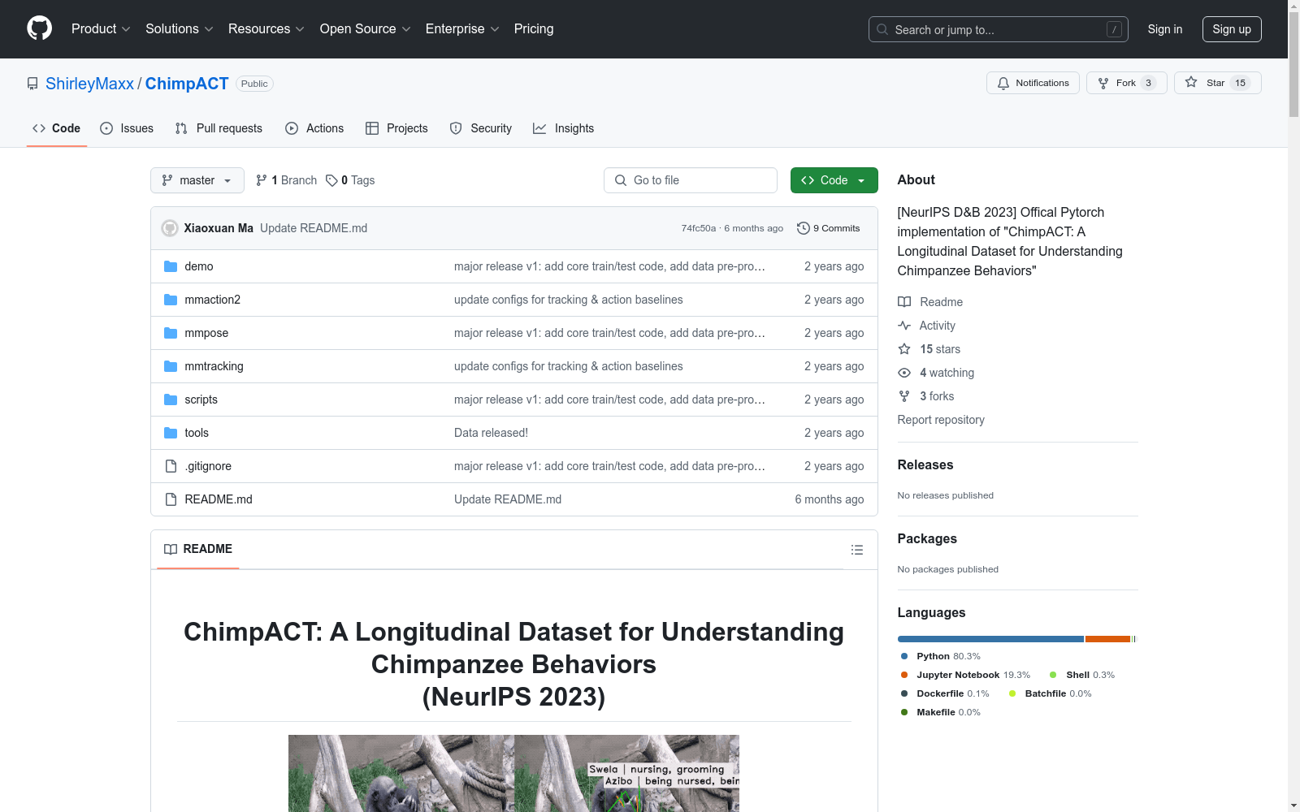Click Report repository link
1300x812 pixels.
[941, 420]
